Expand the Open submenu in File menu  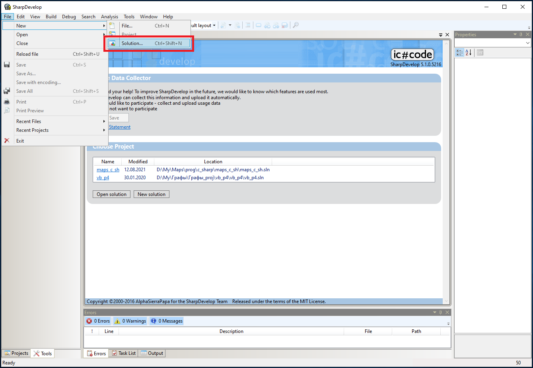(55, 35)
